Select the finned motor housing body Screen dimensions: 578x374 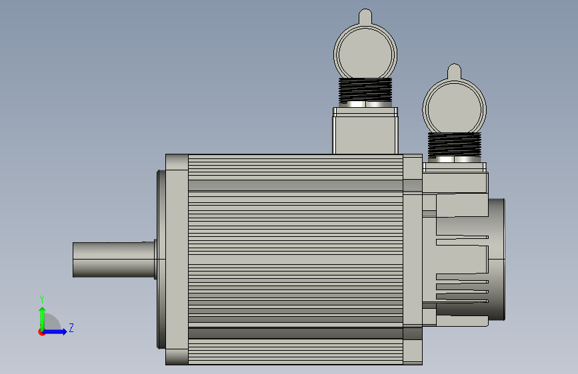[x=295, y=260]
